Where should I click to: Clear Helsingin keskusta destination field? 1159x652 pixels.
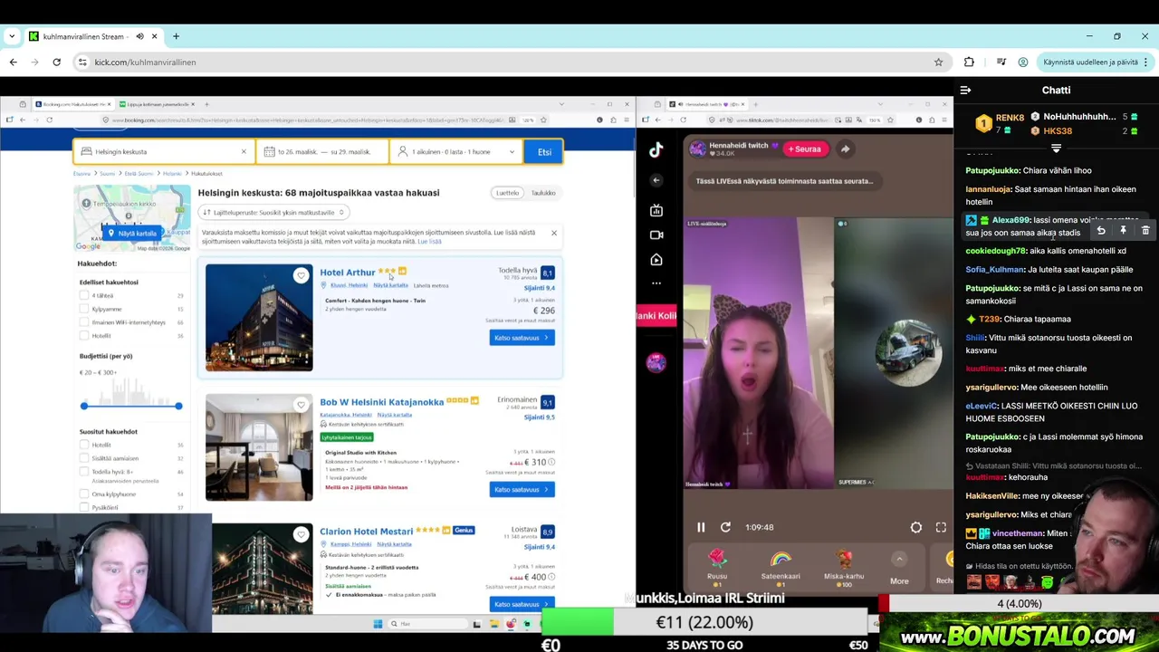[243, 151]
